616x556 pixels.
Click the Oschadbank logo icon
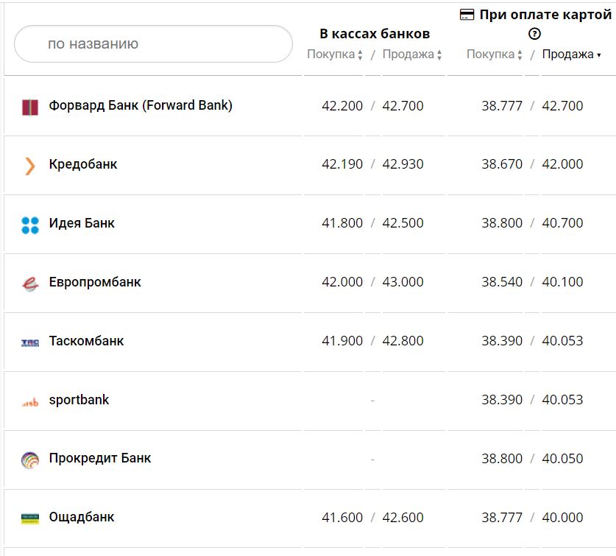tap(29, 518)
